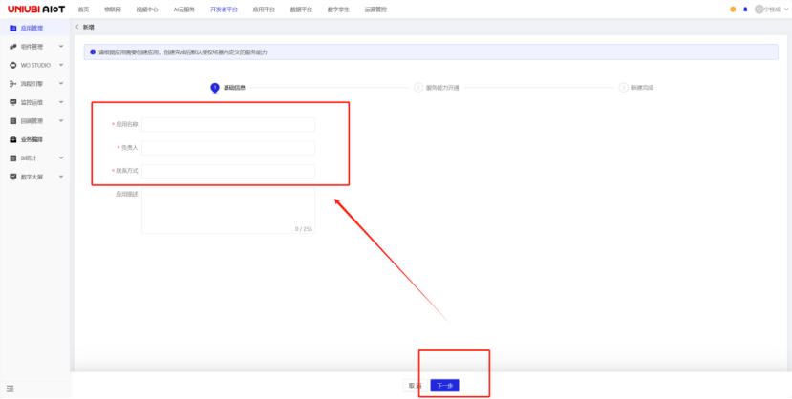Expand the 流程引擎 sidebar menu

click(61, 84)
